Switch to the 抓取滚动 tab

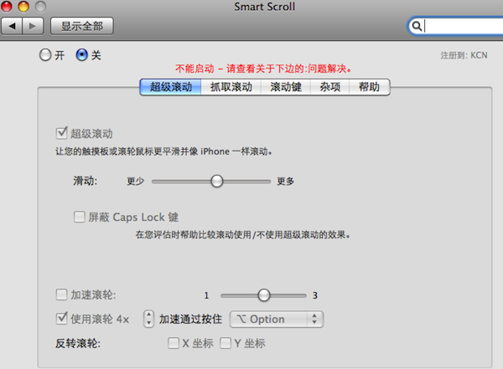(231, 87)
